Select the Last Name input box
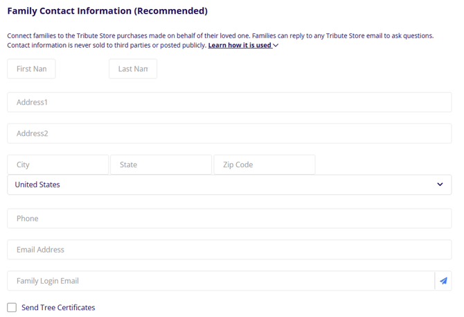The height and width of the screenshot is (317, 464). pos(133,69)
